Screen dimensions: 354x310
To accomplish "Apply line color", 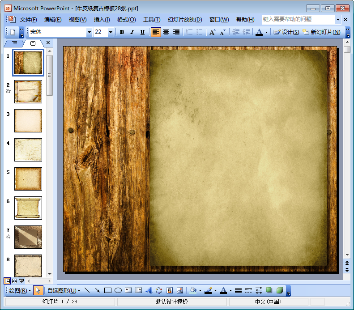I will tap(208, 291).
